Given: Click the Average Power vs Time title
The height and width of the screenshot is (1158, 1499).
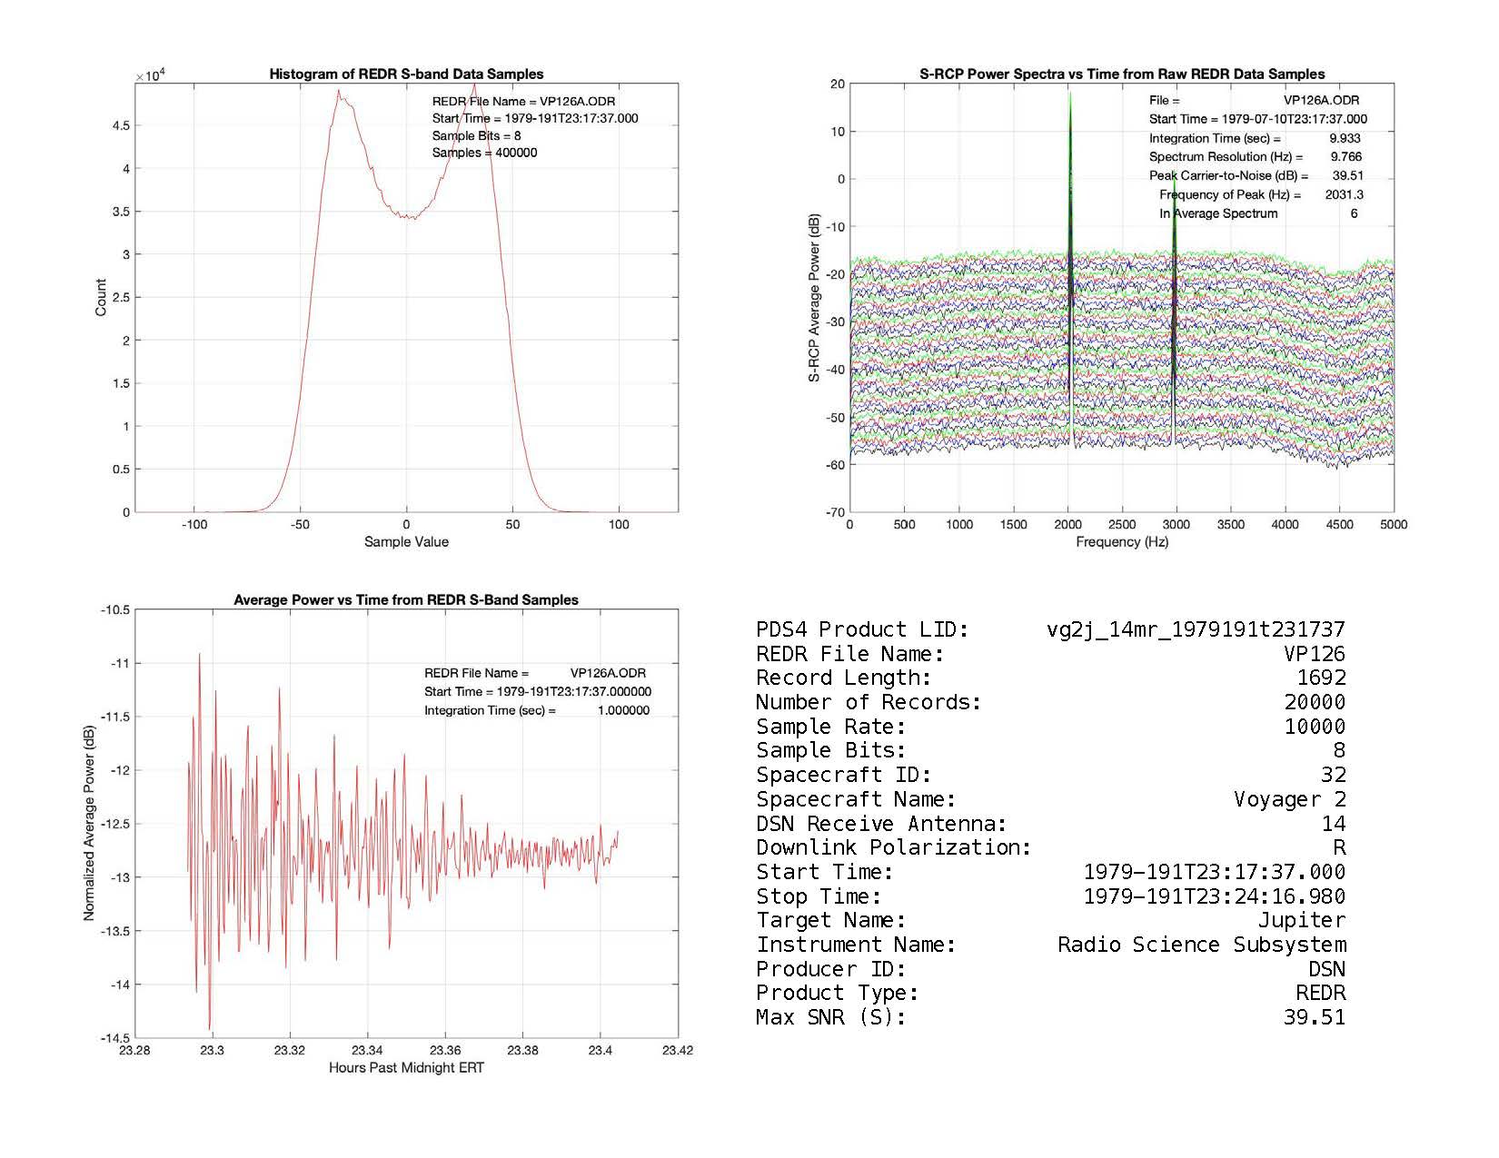Looking at the screenshot, I should pyautogui.click(x=406, y=600).
